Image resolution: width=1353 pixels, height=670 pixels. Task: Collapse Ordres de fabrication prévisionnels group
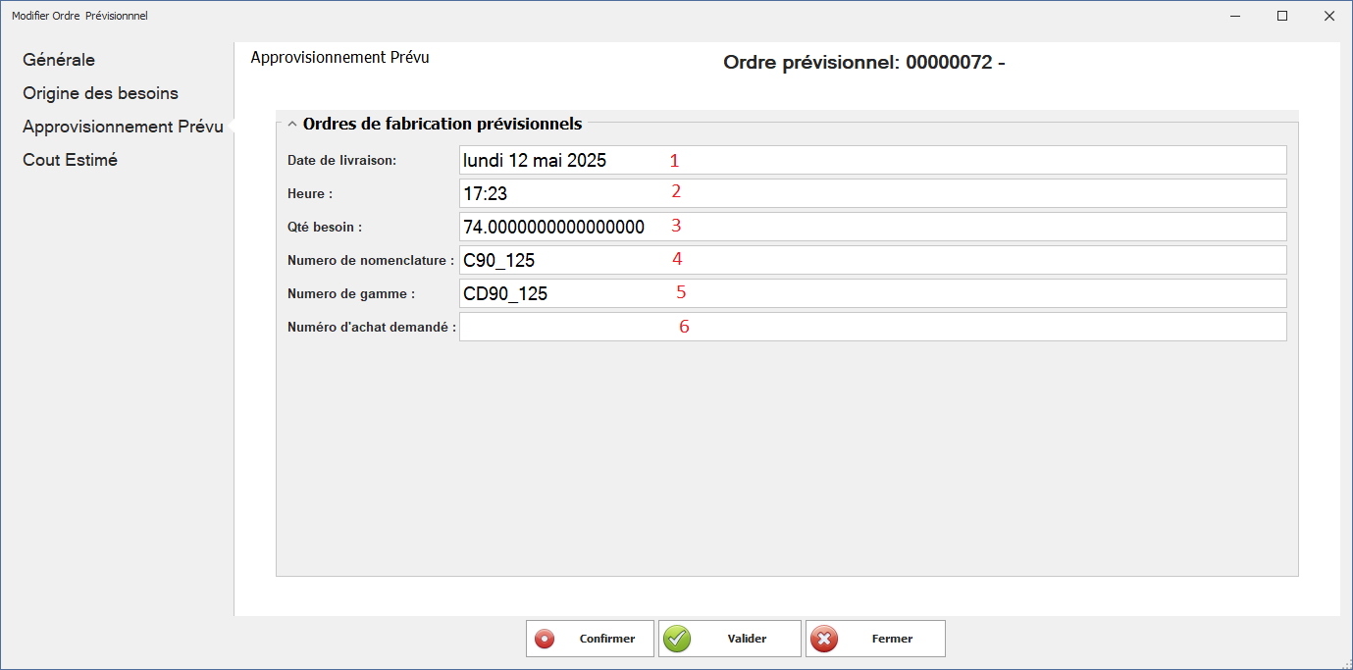(x=291, y=125)
